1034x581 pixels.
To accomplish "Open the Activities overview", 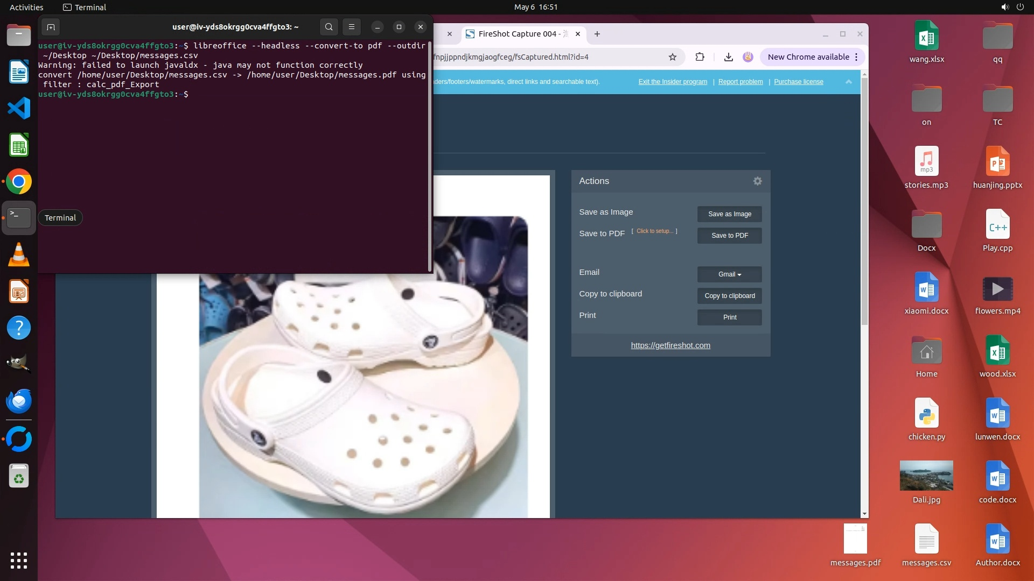I will point(26,7).
